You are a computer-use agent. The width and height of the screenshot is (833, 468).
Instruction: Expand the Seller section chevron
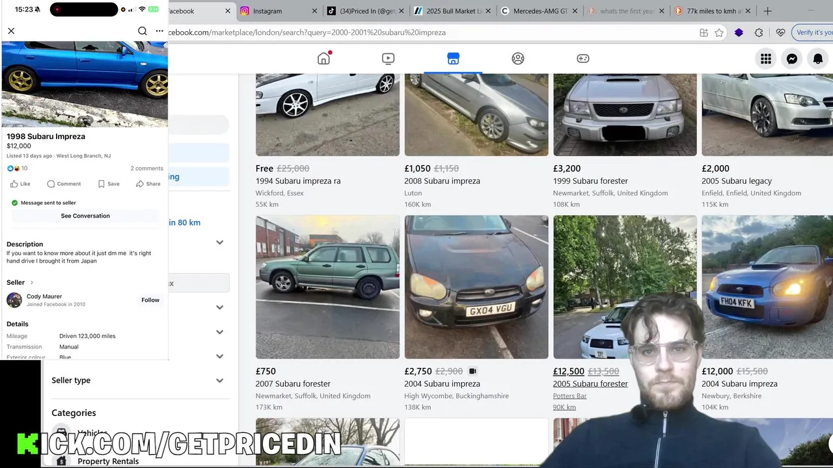click(31, 283)
